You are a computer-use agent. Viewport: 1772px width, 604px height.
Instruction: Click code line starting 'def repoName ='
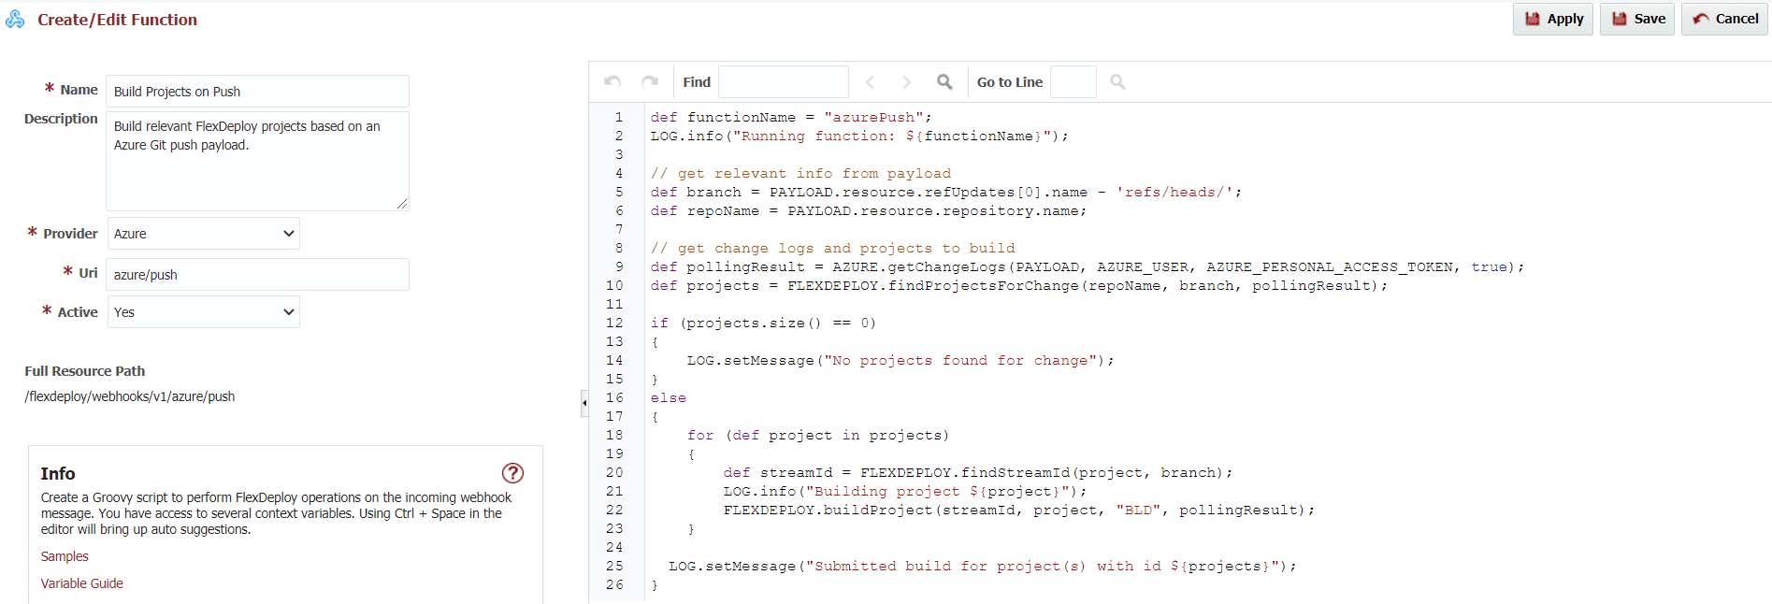(x=869, y=210)
